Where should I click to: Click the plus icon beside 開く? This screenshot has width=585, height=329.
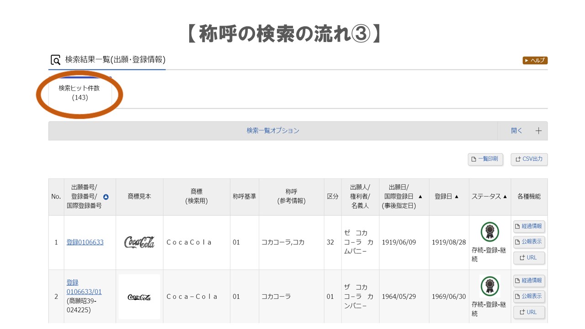538,131
